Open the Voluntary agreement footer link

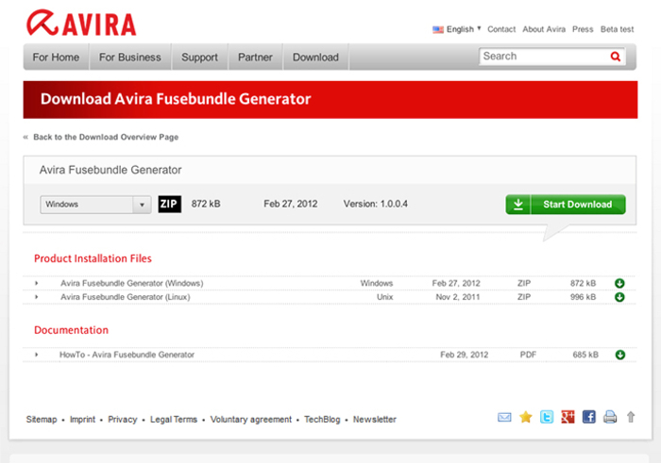251,420
